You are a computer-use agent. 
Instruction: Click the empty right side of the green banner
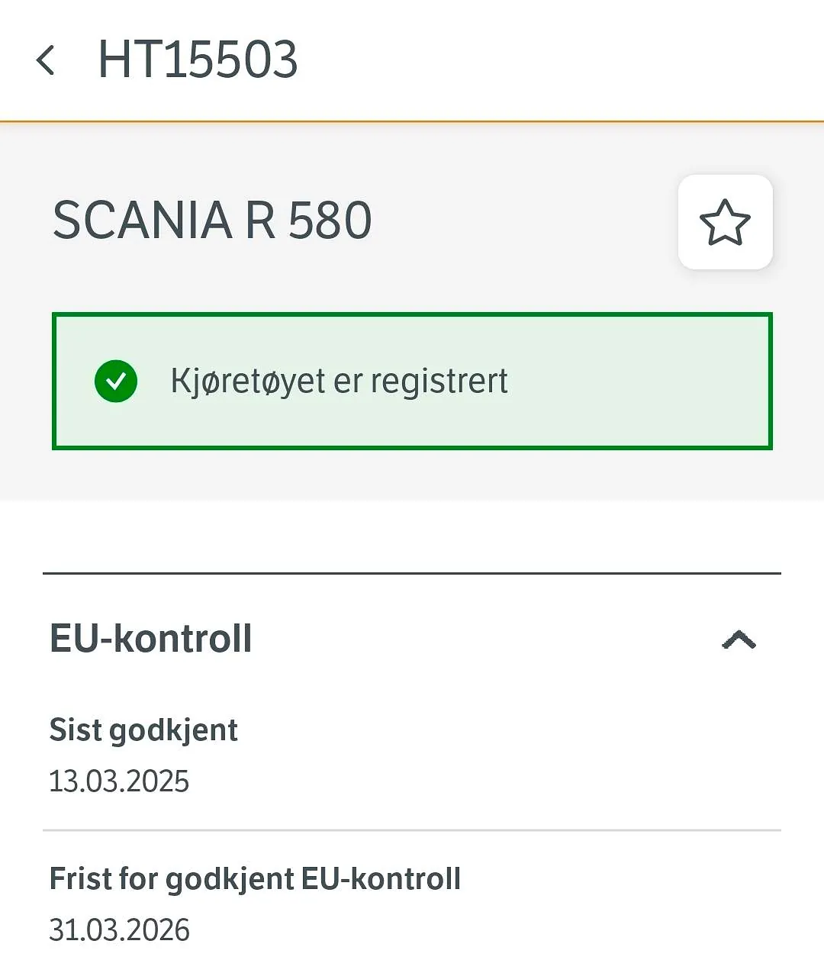649,381
